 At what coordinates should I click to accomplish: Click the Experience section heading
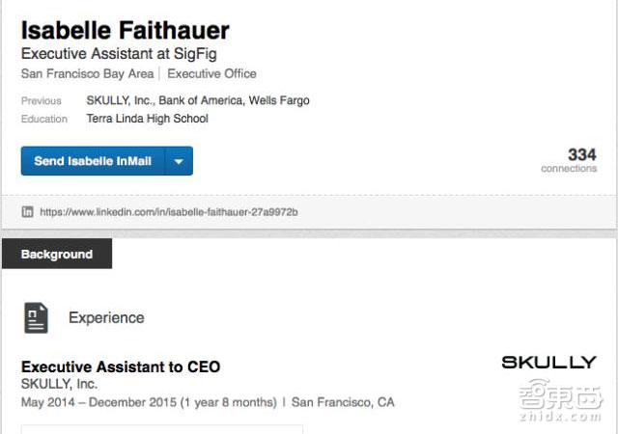[106, 317]
